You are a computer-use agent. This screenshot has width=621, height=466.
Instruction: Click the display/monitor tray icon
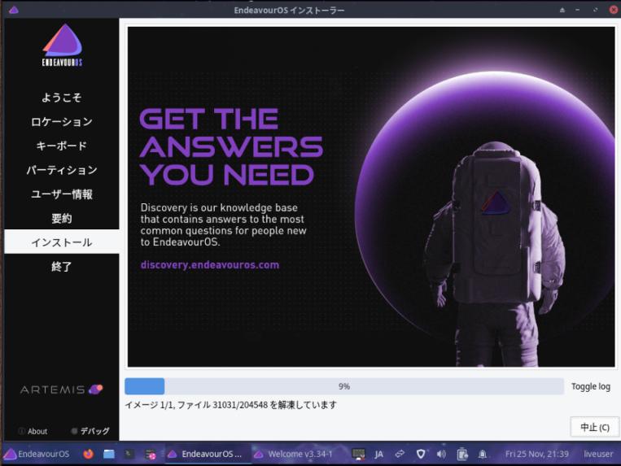[358, 454]
